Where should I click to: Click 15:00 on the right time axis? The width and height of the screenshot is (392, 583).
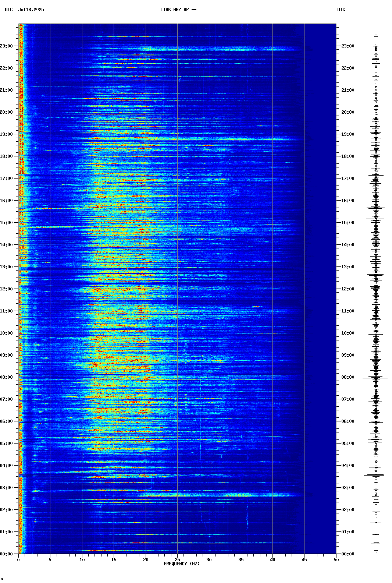tap(348, 223)
